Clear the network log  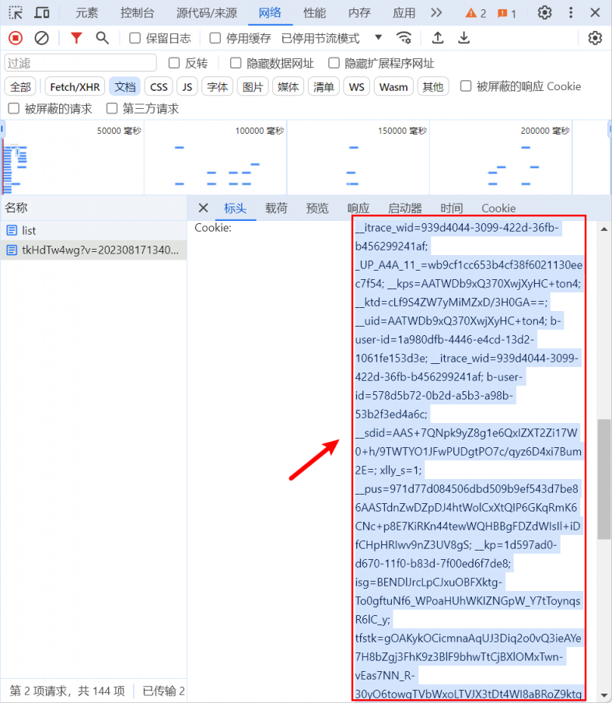tap(42, 38)
